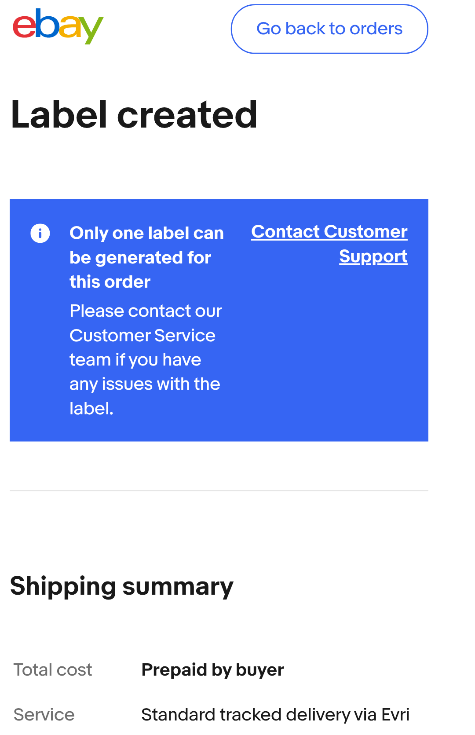Click the Prepaid by buyer value
475x735 pixels.
click(x=213, y=670)
